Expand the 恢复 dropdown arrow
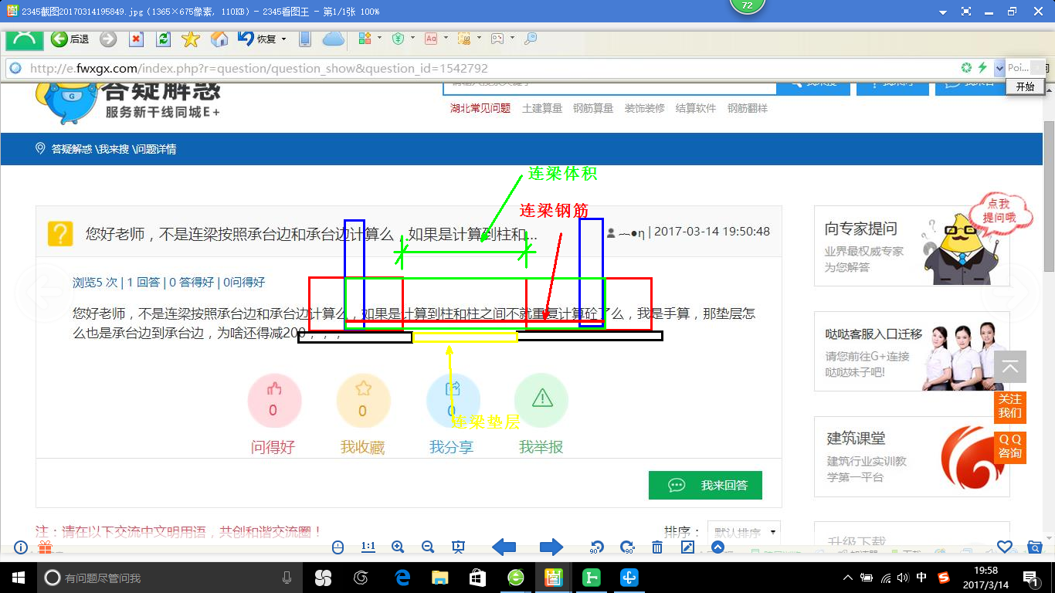The height and width of the screenshot is (593, 1055). [x=283, y=39]
